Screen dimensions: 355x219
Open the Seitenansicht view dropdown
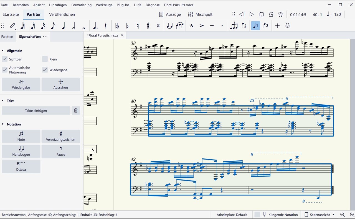[319, 215]
